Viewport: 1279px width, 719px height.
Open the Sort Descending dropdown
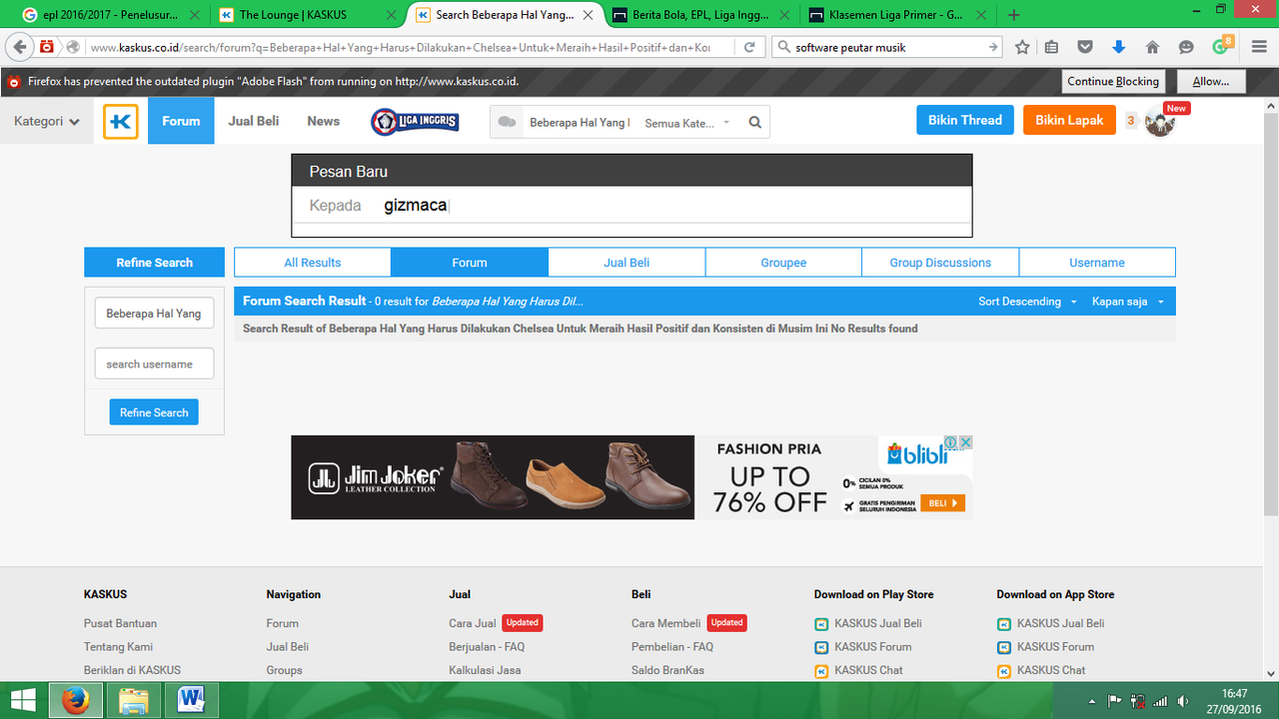[x=1027, y=302]
